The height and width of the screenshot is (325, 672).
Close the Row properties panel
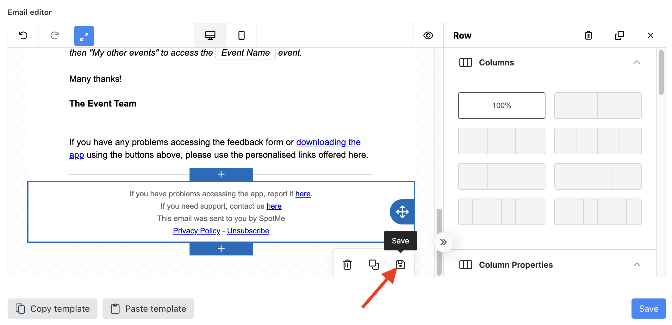[x=650, y=35]
